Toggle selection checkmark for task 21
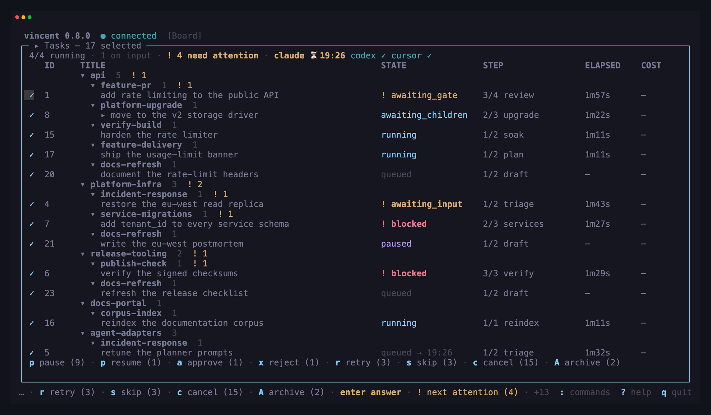711x415 pixels. [32, 244]
